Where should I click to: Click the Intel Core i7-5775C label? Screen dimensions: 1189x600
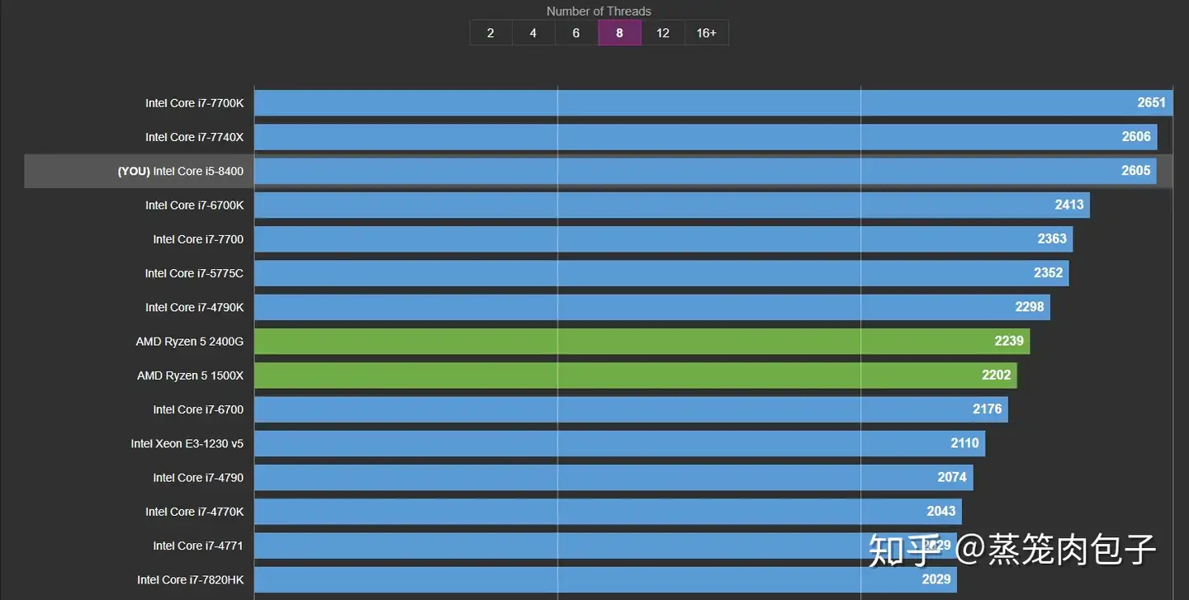click(x=194, y=273)
